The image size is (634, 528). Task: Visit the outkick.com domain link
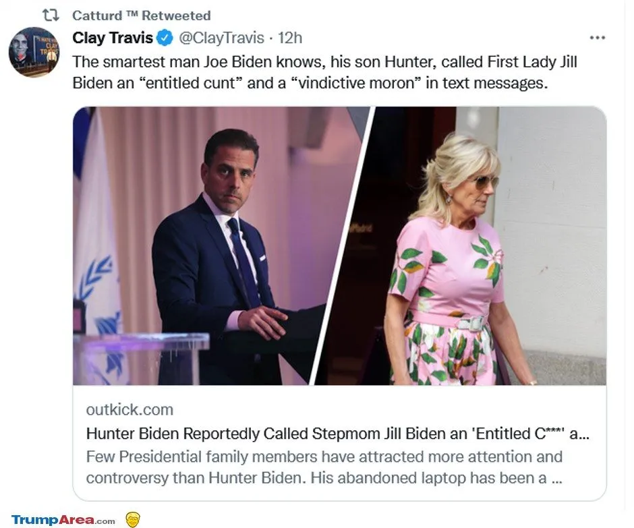[129, 409]
